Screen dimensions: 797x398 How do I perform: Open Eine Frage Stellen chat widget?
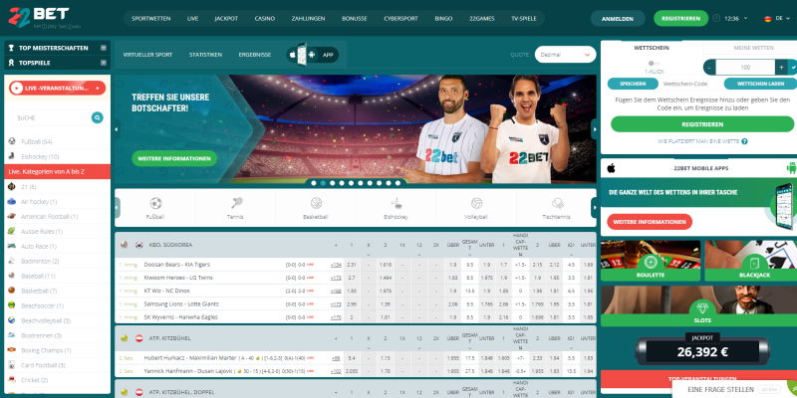pos(734,389)
